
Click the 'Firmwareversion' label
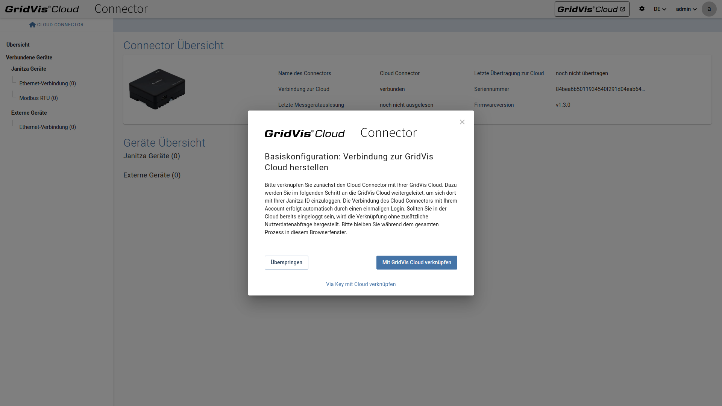pos(494,105)
